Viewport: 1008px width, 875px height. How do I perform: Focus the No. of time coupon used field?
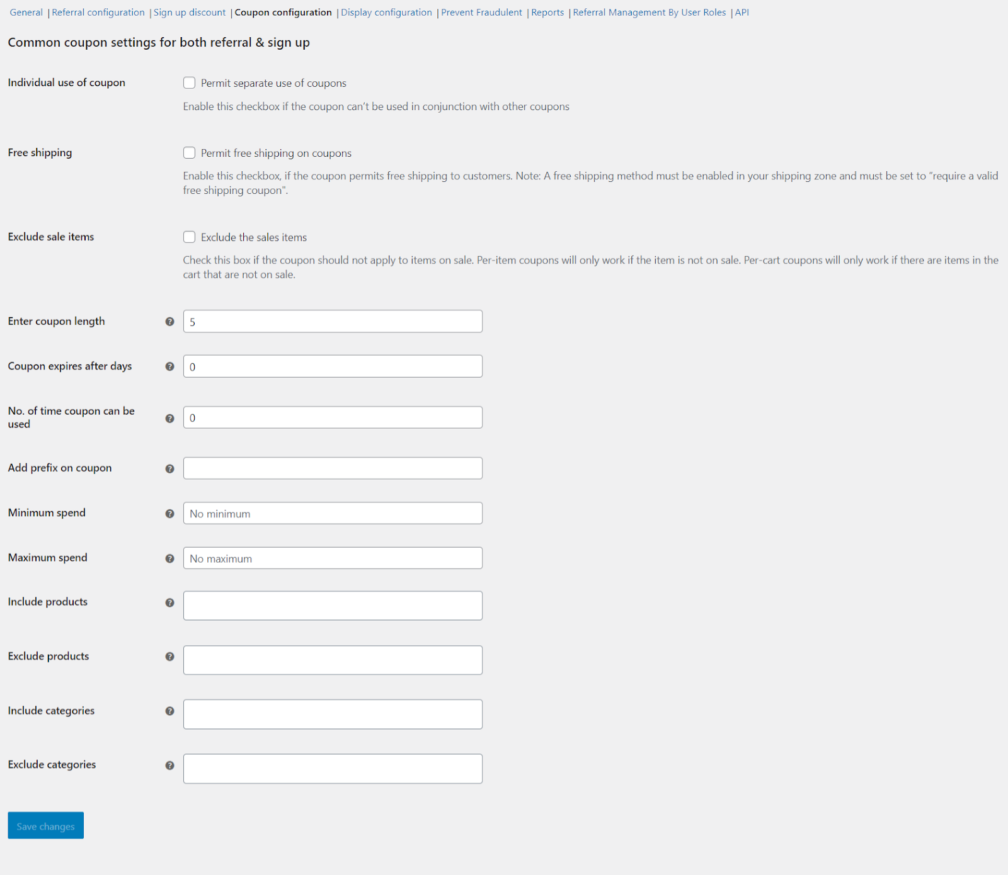pyautogui.click(x=333, y=417)
